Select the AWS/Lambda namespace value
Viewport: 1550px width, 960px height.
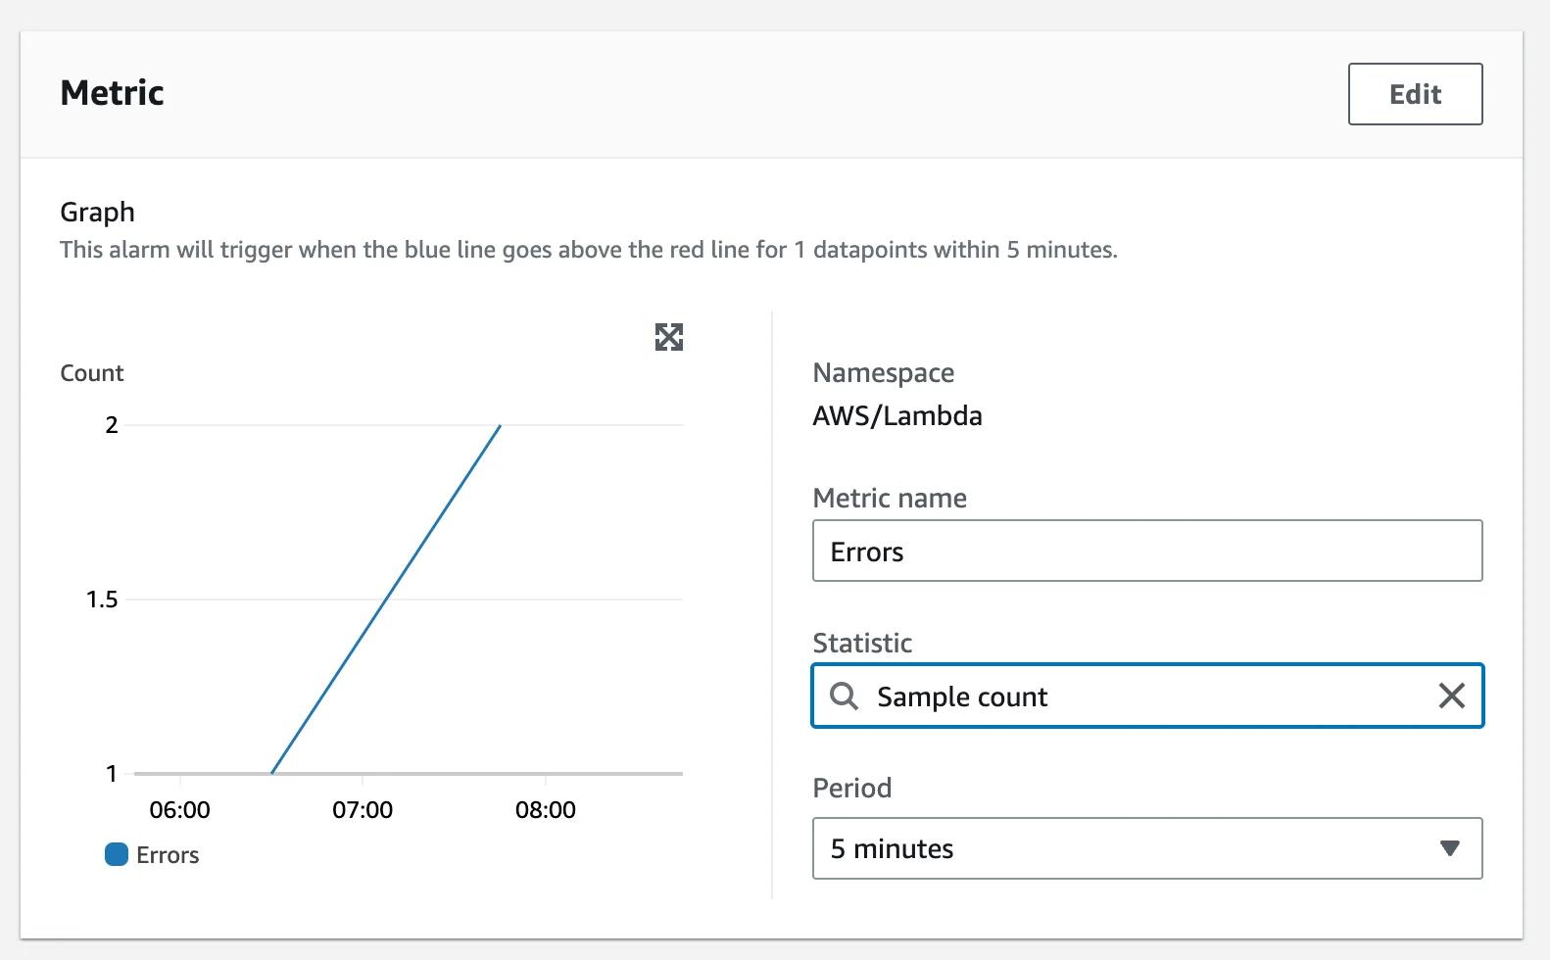(896, 415)
